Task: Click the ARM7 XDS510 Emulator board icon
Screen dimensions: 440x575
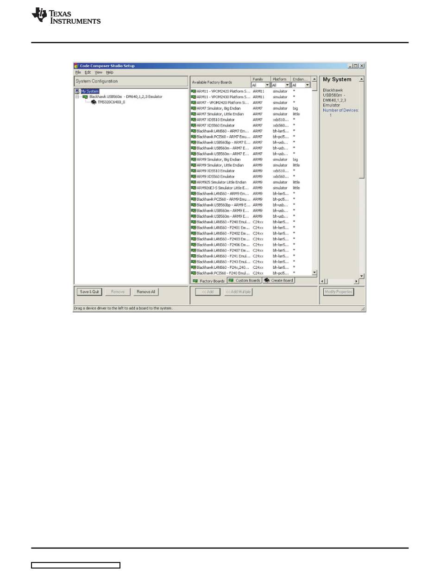Action: point(194,120)
